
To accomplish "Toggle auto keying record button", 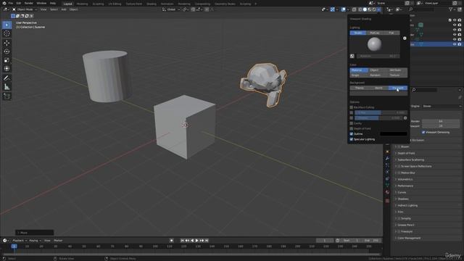I will [x=171, y=241].
